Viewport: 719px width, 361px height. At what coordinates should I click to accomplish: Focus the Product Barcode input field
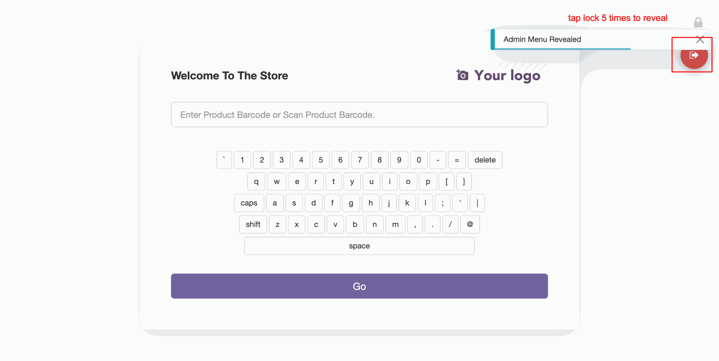[x=359, y=115]
